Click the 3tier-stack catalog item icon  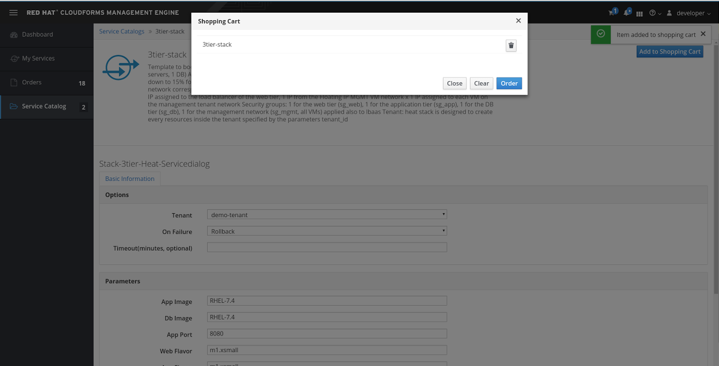(x=120, y=67)
